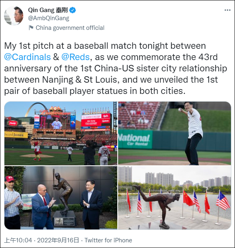Viewport: 235px width, 248px height.
Task: Click the Twitter for iPhone source label
Action: tap(108, 240)
